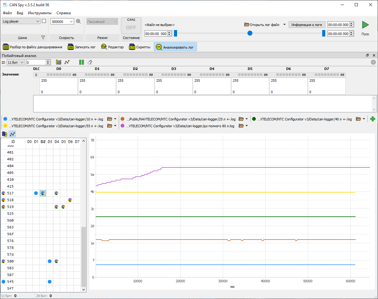Pause byte analysis with green pause icon
The width and height of the screenshot is (378, 299).
coord(82,62)
